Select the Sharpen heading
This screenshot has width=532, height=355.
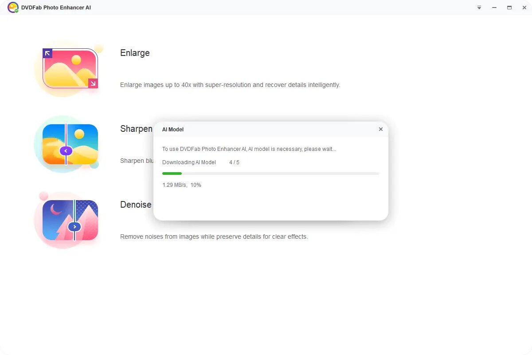(136, 129)
